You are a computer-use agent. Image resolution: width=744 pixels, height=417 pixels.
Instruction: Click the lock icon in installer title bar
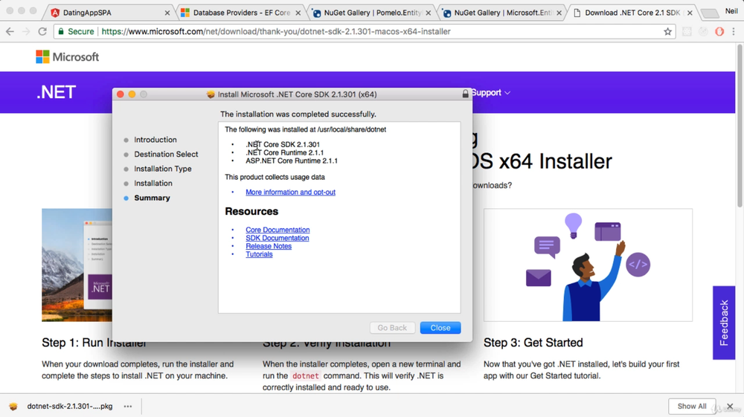coord(466,94)
